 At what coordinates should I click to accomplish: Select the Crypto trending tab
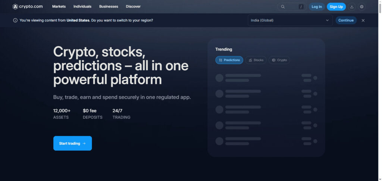pyautogui.click(x=279, y=60)
